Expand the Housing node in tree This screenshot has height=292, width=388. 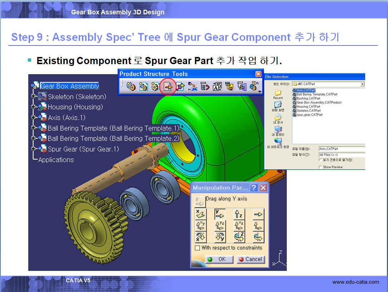pos(33,107)
